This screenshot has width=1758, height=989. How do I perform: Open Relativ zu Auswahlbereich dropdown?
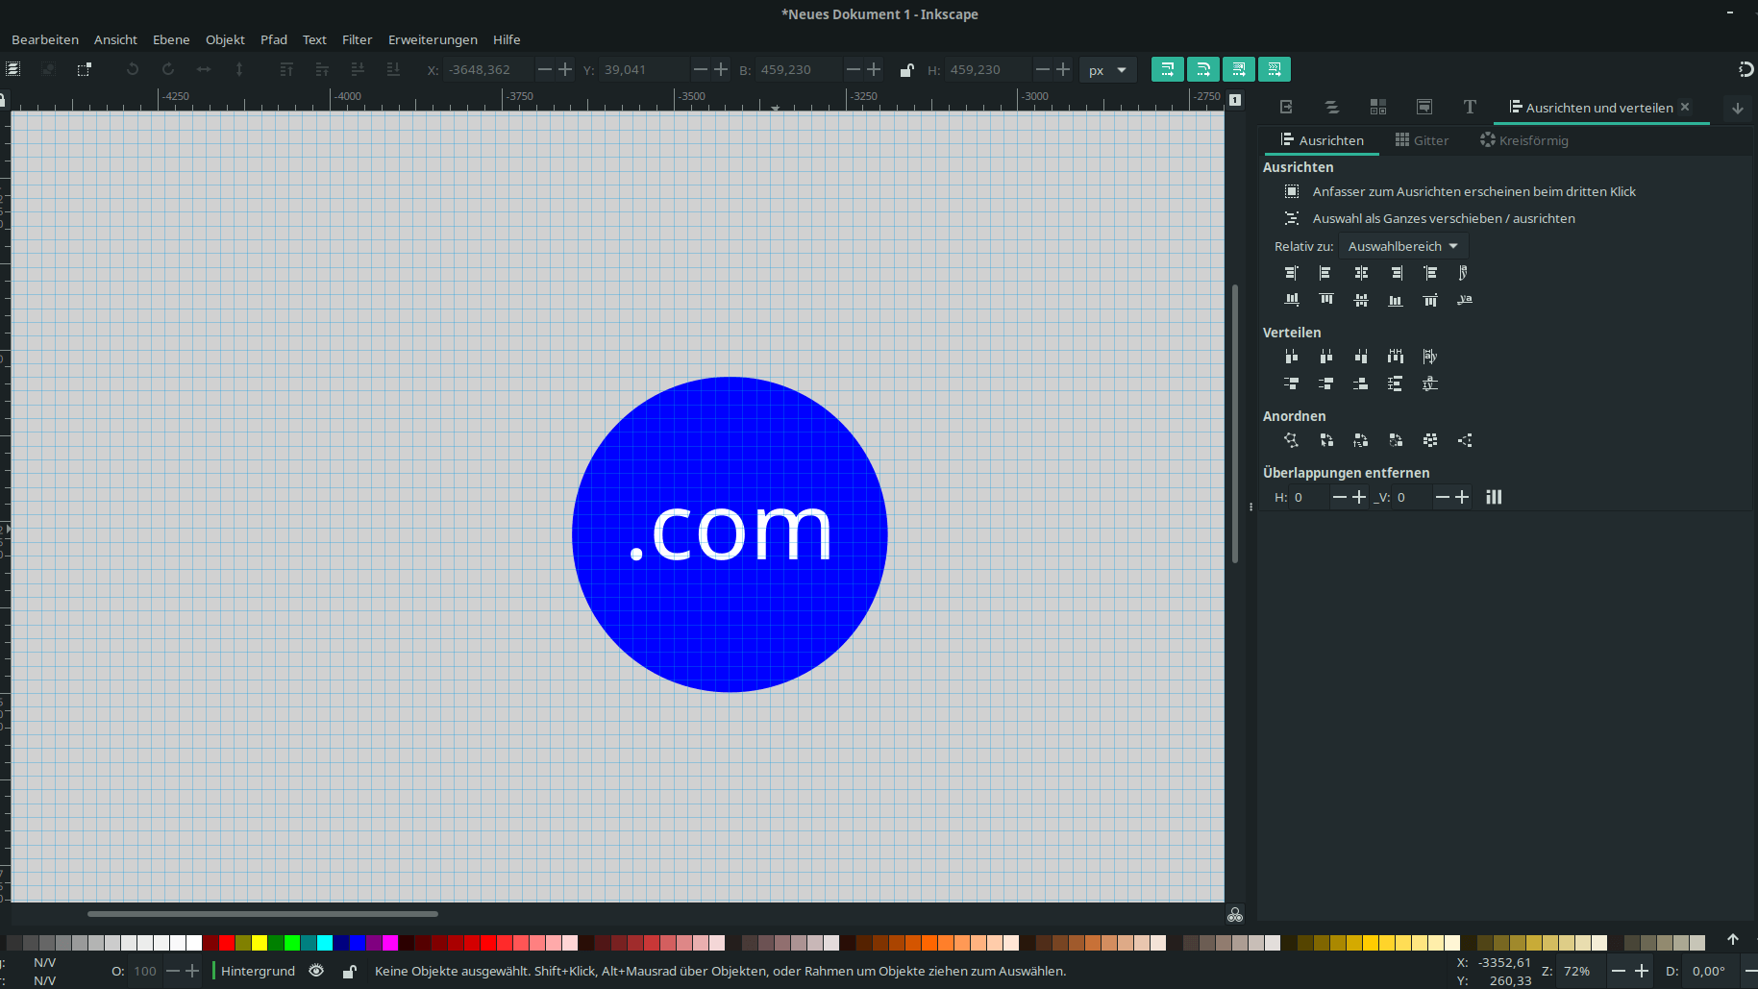coord(1403,246)
